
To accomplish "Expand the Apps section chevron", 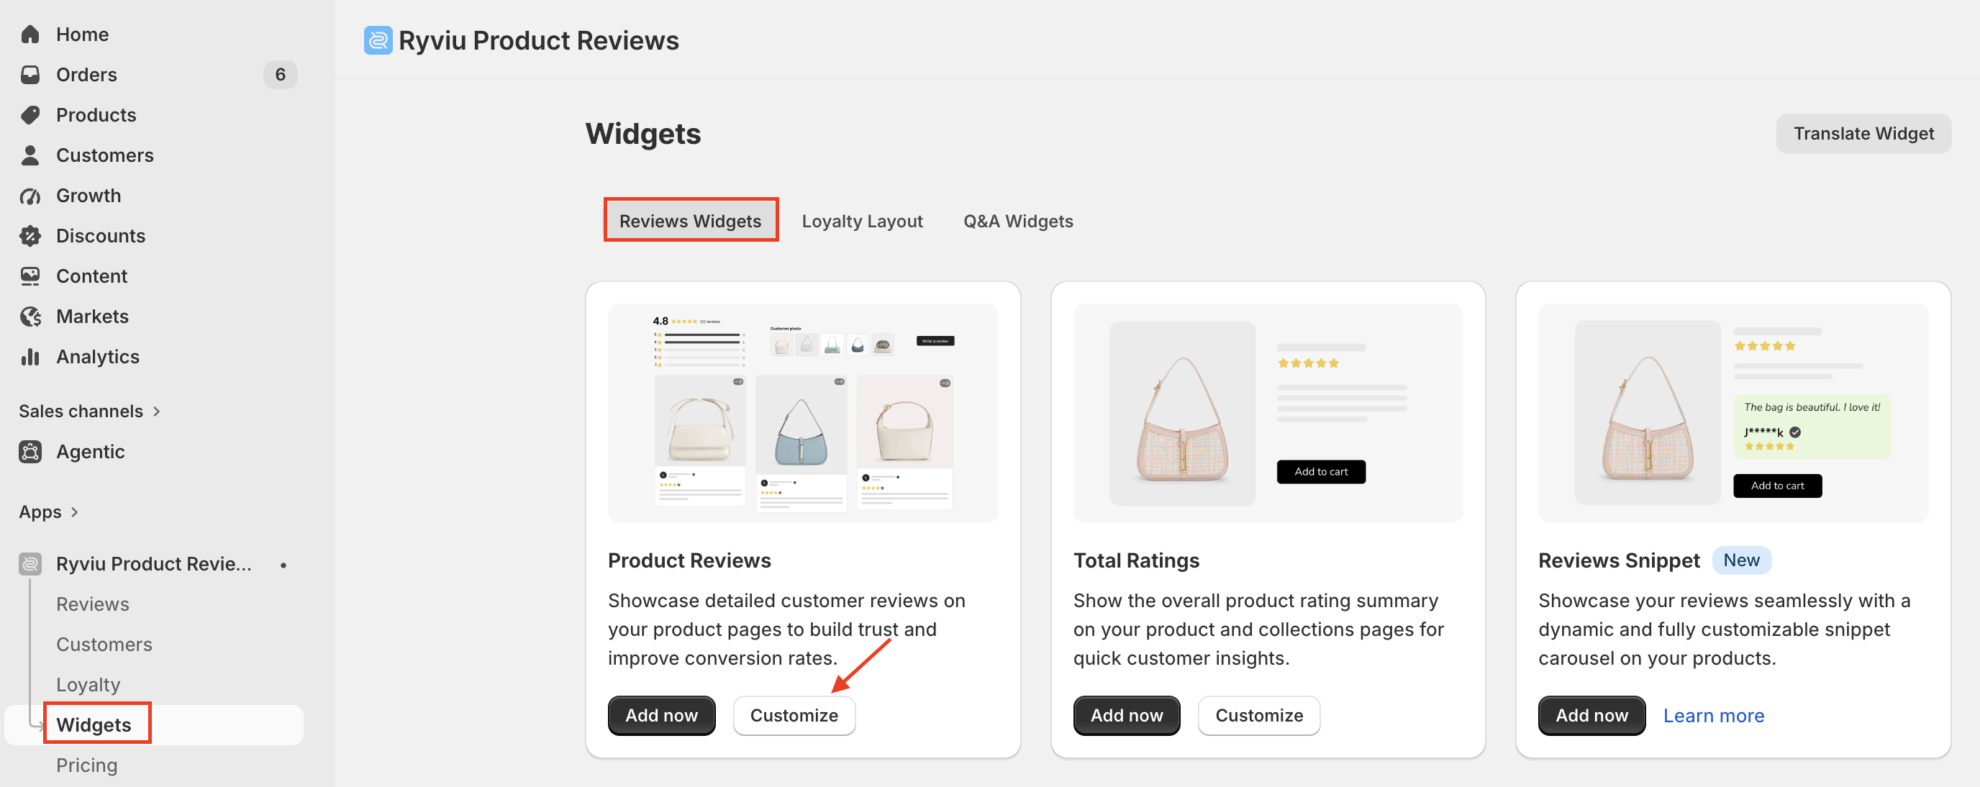I will coord(75,512).
